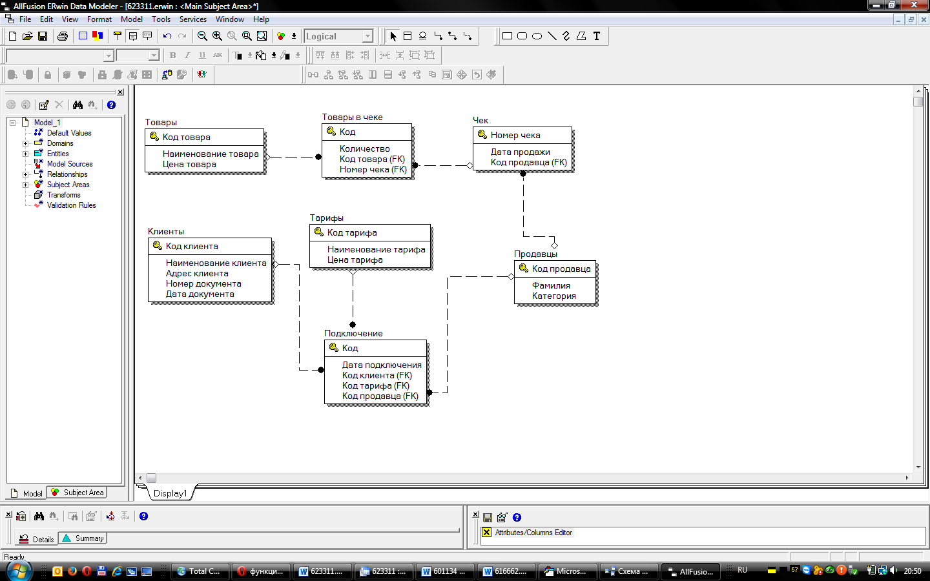Select Validation Rules in model tree
The height and width of the screenshot is (581, 930).
coord(71,205)
